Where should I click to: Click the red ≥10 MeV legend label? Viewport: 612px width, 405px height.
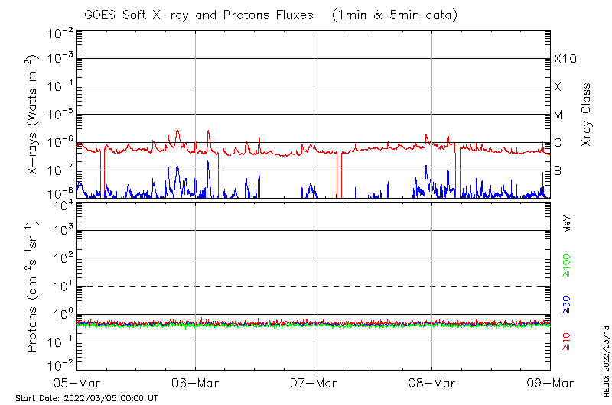click(x=567, y=342)
